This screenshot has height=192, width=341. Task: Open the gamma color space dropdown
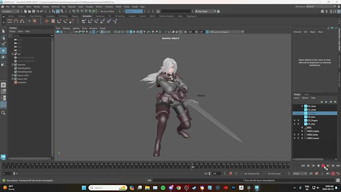pyautogui.click(x=226, y=32)
